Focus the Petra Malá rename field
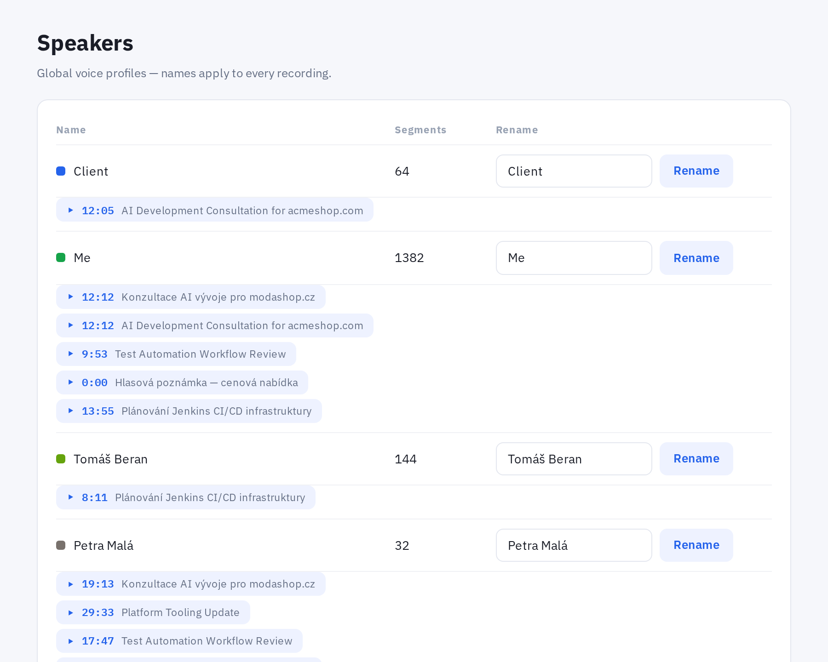 click(x=574, y=545)
